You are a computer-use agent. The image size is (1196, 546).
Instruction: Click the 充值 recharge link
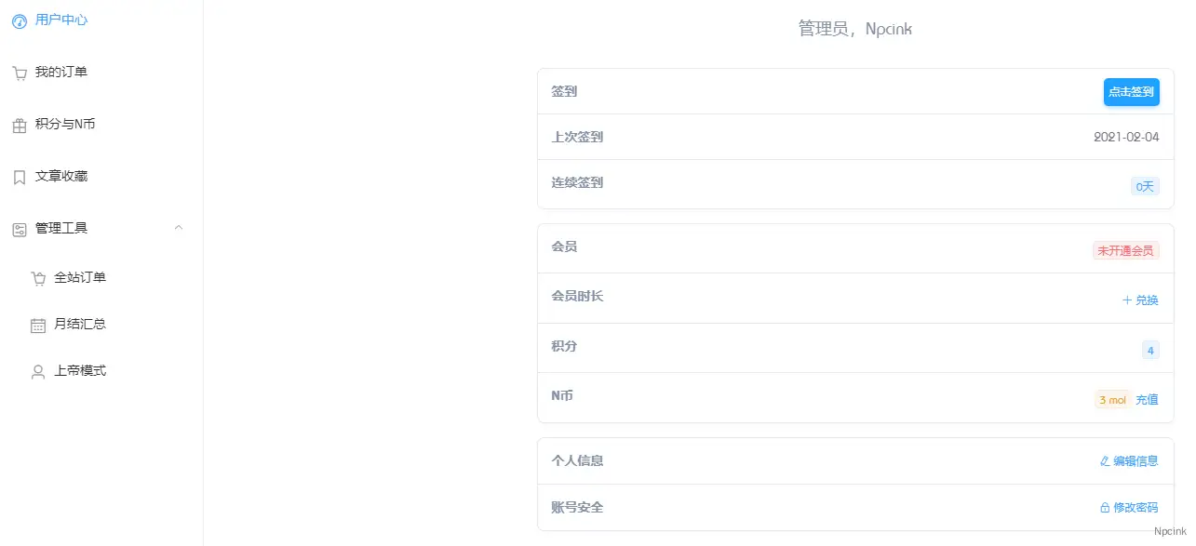pos(1147,400)
